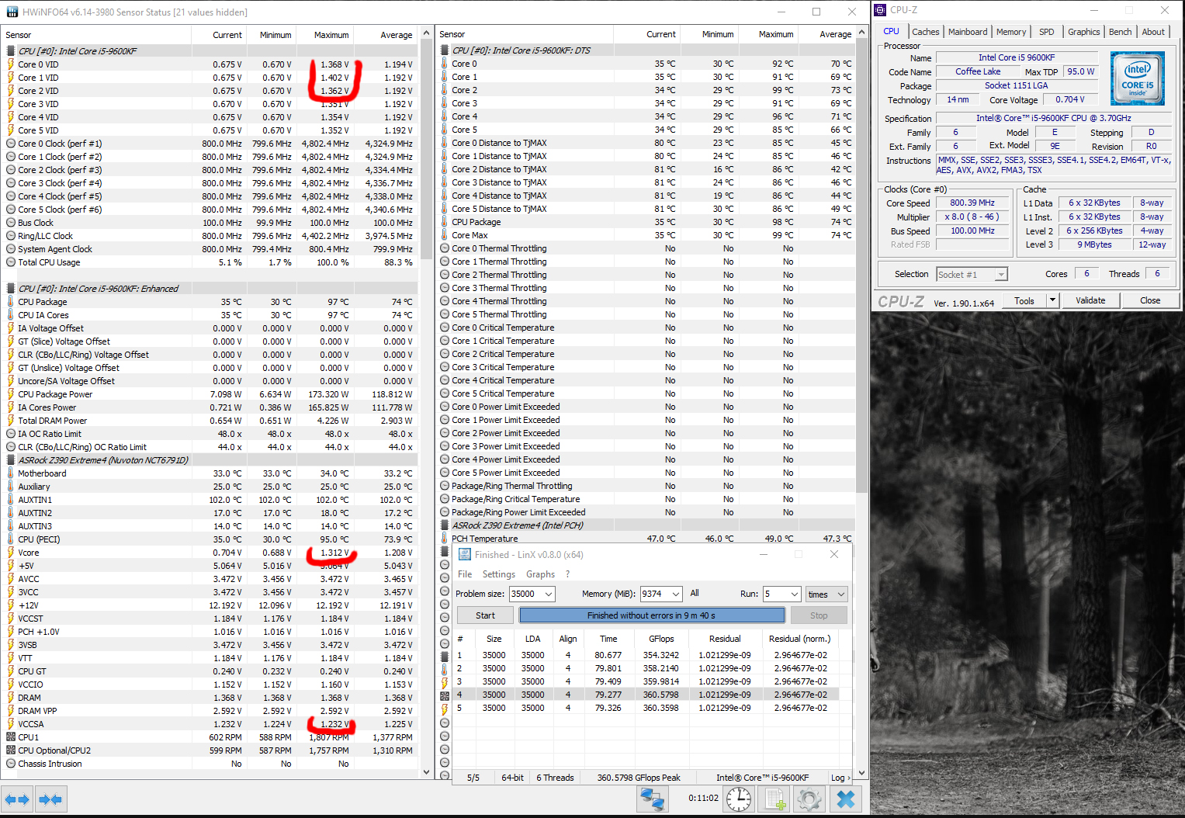Click the lightning icon beside Core 0 VID

[11, 64]
